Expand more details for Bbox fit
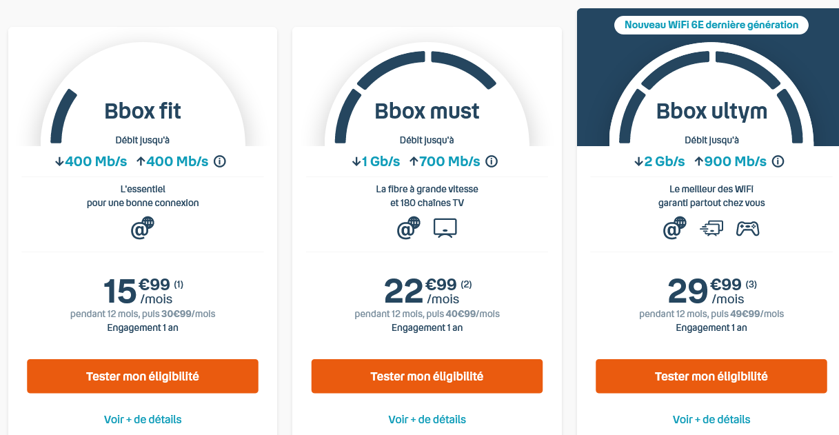 tap(143, 419)
